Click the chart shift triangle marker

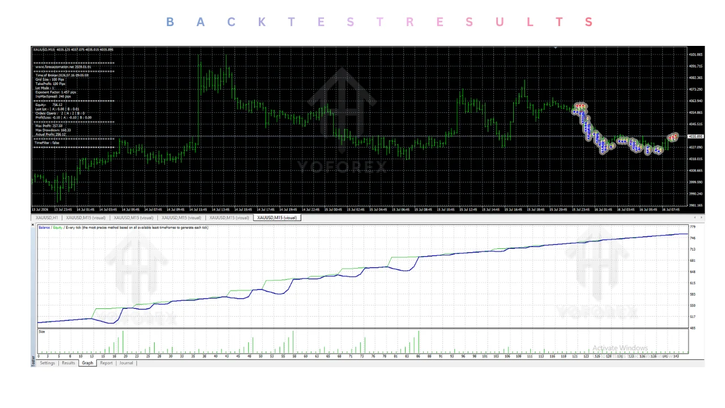[x=556, y=48]
